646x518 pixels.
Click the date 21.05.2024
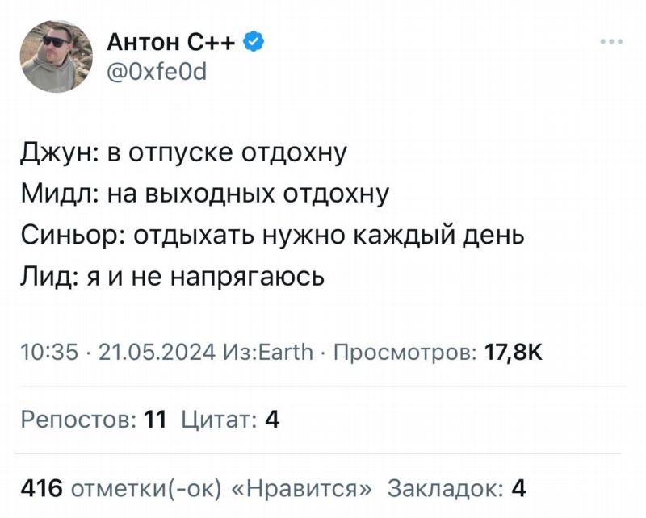pos(157,352)
